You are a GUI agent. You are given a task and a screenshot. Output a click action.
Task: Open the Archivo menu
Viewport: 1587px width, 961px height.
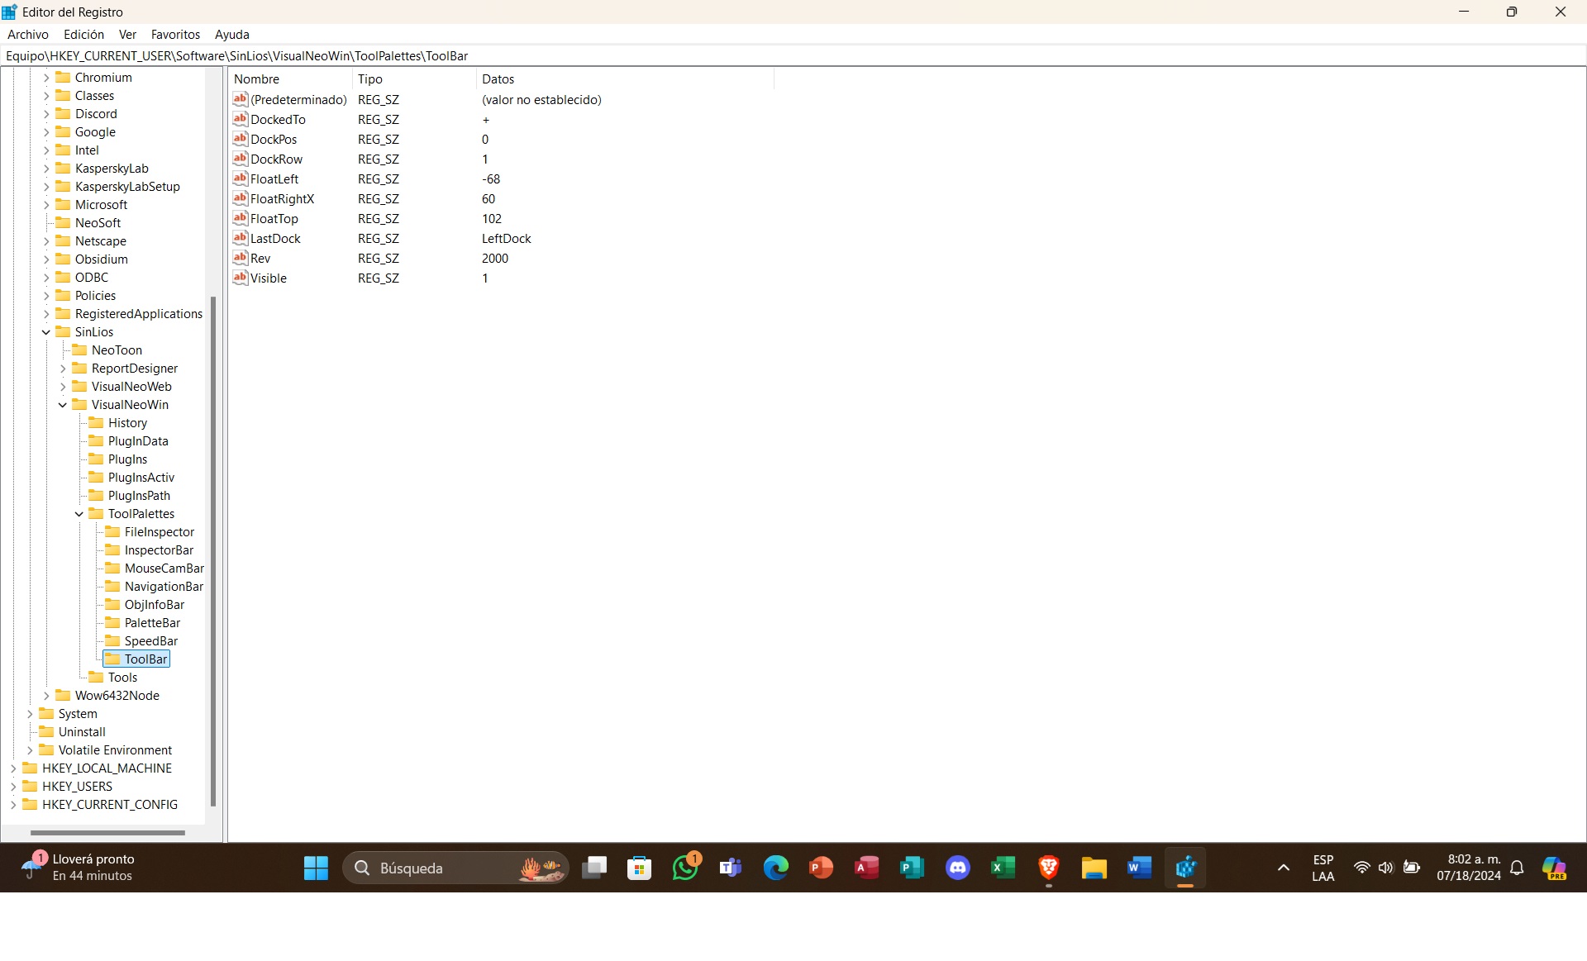[28, 35]
